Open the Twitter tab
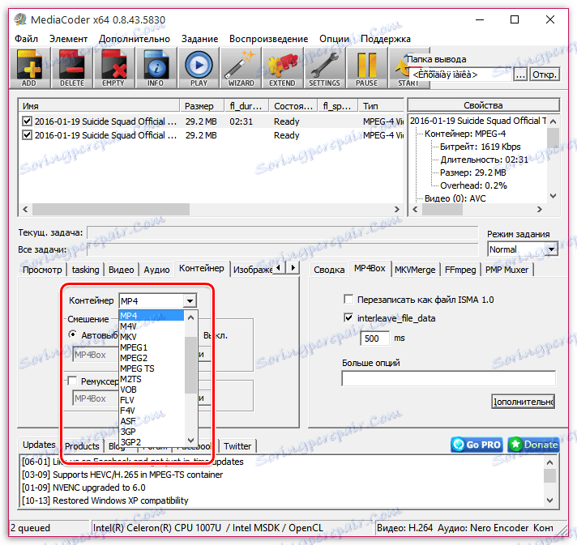577x545 pixels. click(237, 446)
